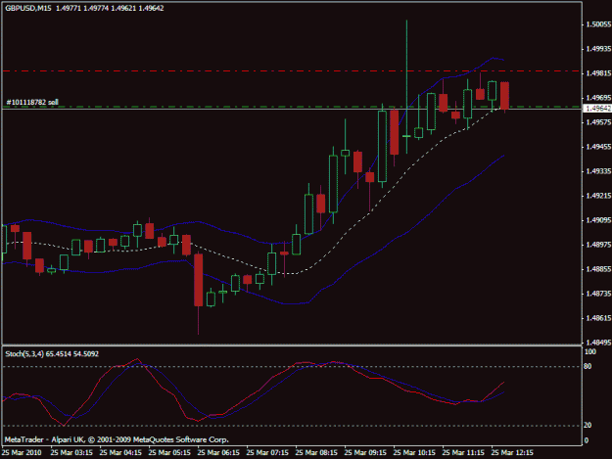Click the 1.49455 price axis label
This screenshot has width=612, height=459.
tap(598, 147)
